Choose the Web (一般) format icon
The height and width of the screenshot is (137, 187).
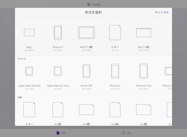tap(144, 32)
